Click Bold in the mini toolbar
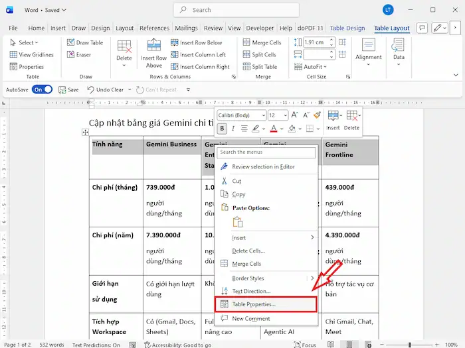The width and height of the screenshot is (465, 348). coord(223,128)
